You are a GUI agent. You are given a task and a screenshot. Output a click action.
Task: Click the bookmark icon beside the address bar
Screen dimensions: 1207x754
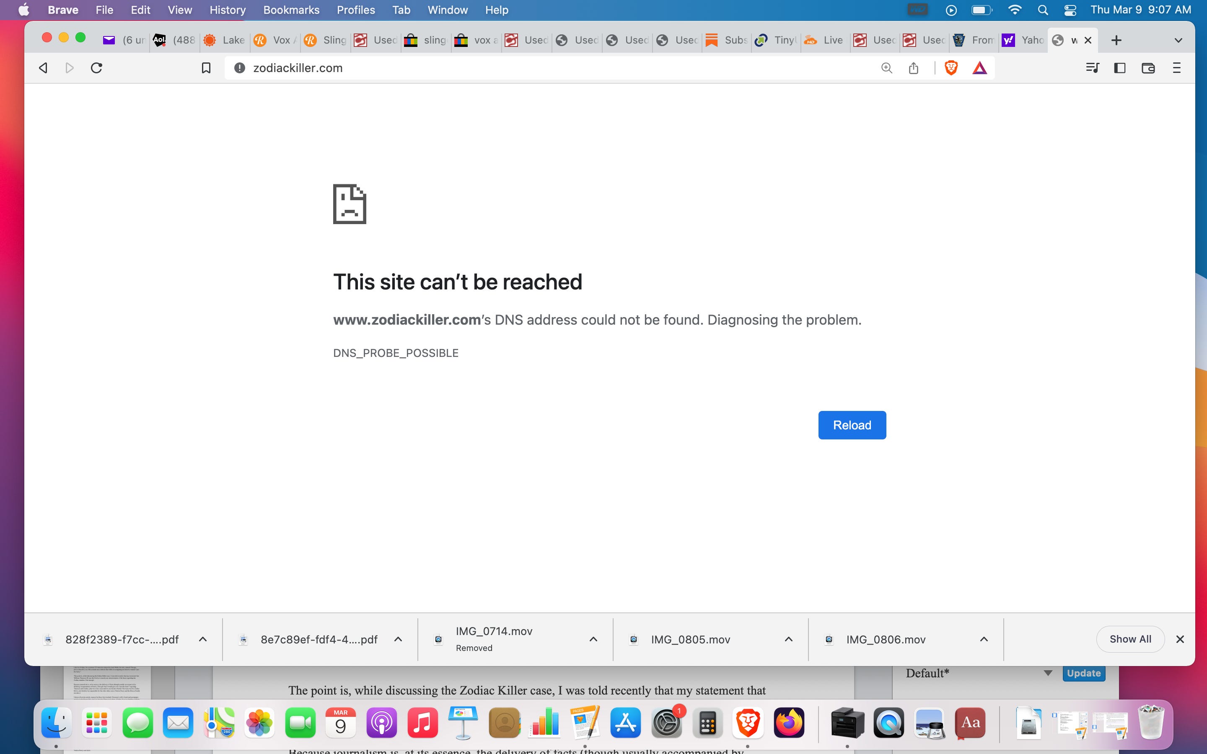coord(205,68)
